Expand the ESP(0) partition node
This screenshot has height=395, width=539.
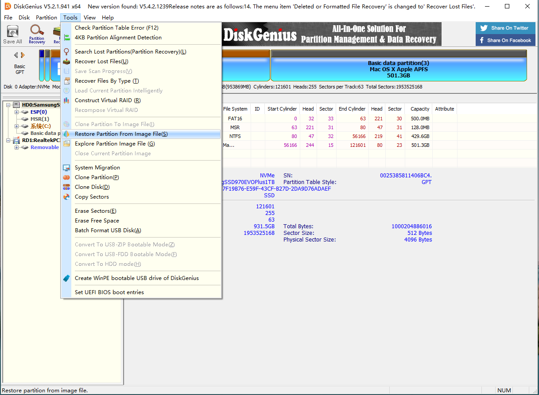point(16,112)
